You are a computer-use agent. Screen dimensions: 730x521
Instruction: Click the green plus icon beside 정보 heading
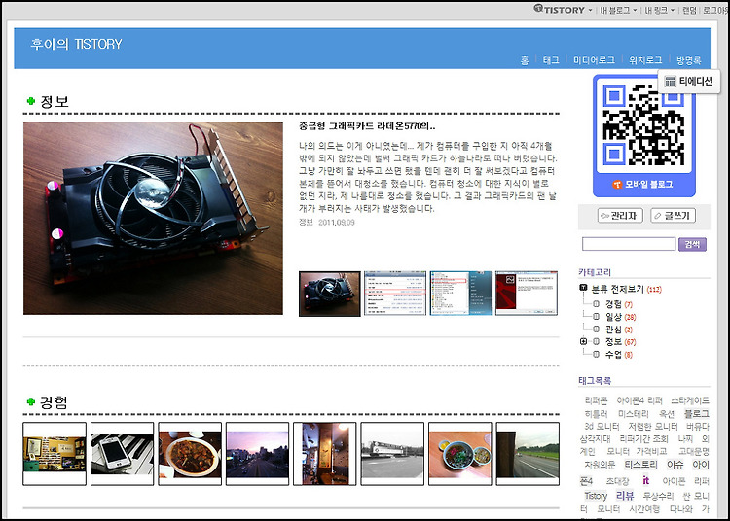pyautogui.click(x=31, y=101)
